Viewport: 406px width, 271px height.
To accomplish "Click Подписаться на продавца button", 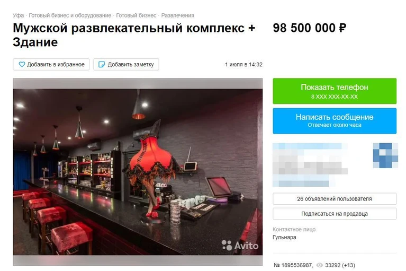I will point(335,214).
